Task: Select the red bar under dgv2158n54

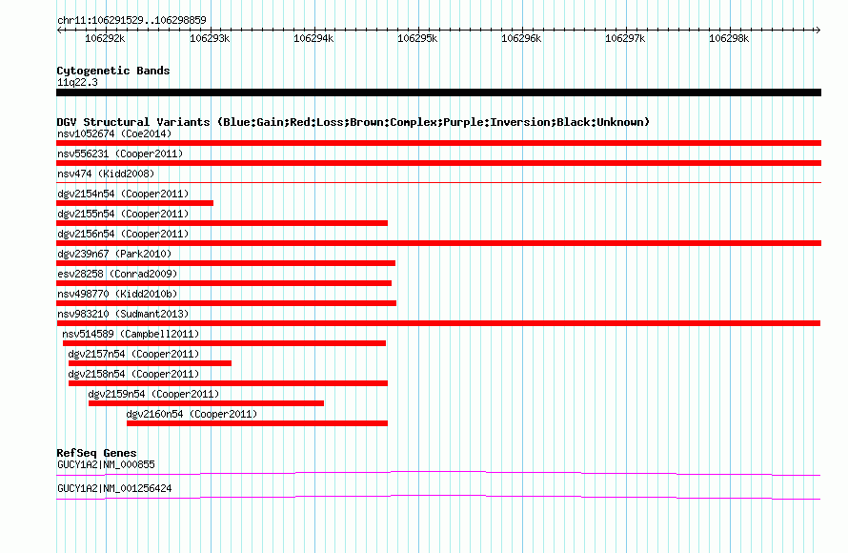Action: coord(228,383)
